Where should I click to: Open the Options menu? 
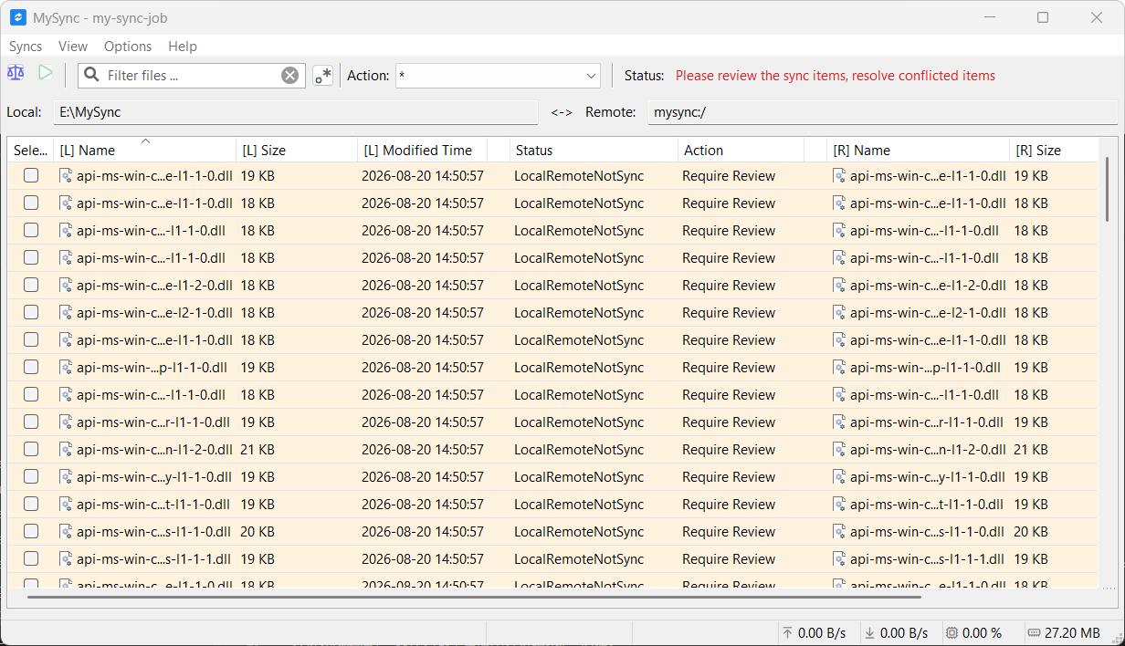[128, 47]
